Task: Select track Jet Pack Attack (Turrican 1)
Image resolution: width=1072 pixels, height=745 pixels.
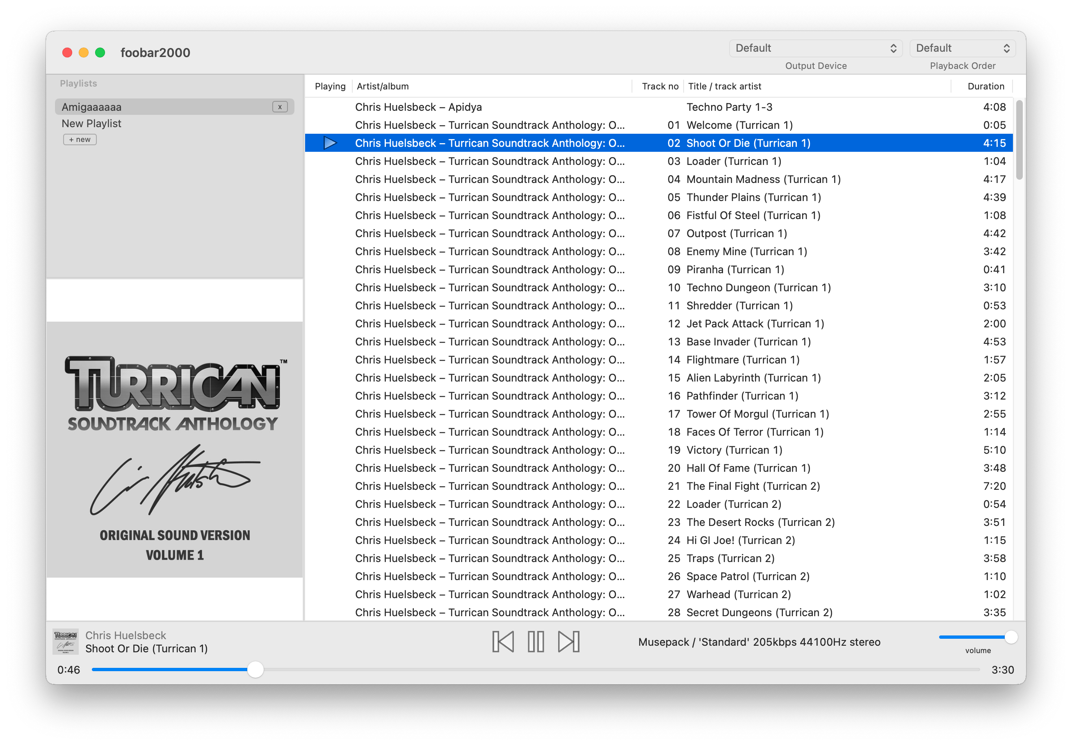Action: tap(659, 324)
